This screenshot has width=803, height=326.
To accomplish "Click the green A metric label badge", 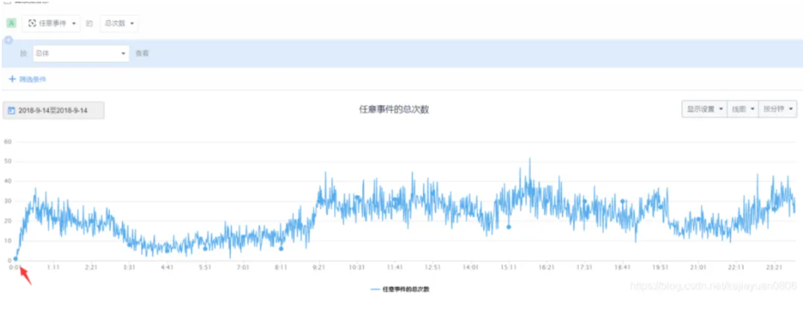I will [x=12, y=23].
